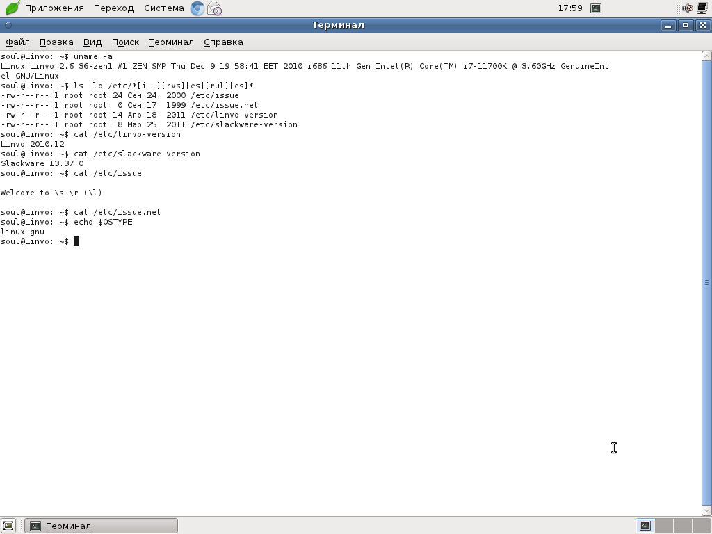Open the mail client launcher icon
712x534 pixels.
(214, 8)
